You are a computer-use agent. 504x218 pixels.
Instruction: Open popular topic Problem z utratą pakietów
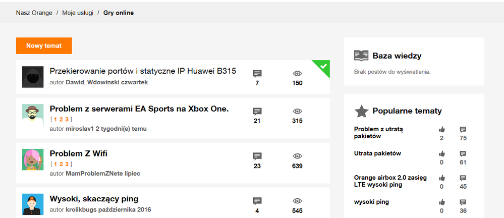[378, 132]
